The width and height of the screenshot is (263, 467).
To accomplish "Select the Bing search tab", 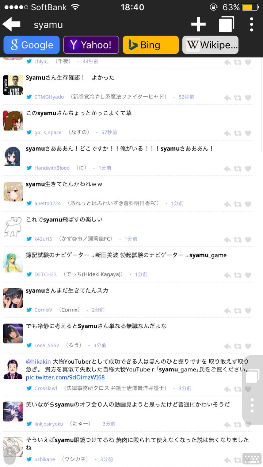I will (150, 45).
